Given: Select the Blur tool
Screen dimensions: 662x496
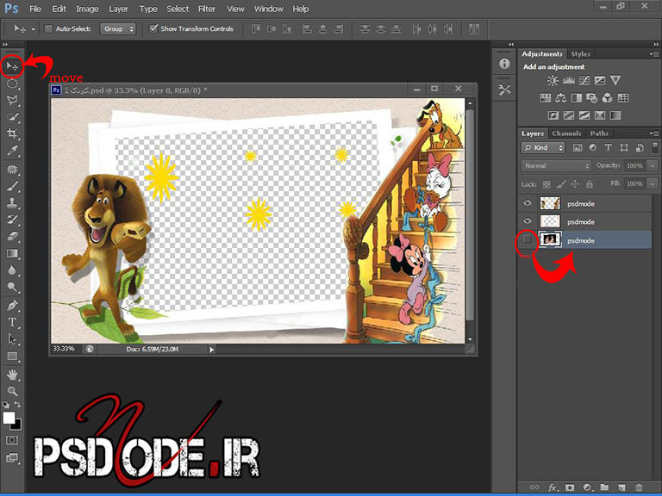Looking at the screenshot, I should coord(12,270).
